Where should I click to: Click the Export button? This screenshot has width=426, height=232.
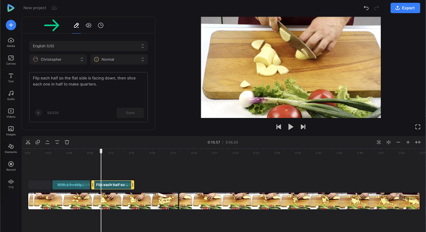(x=405, y=8)
